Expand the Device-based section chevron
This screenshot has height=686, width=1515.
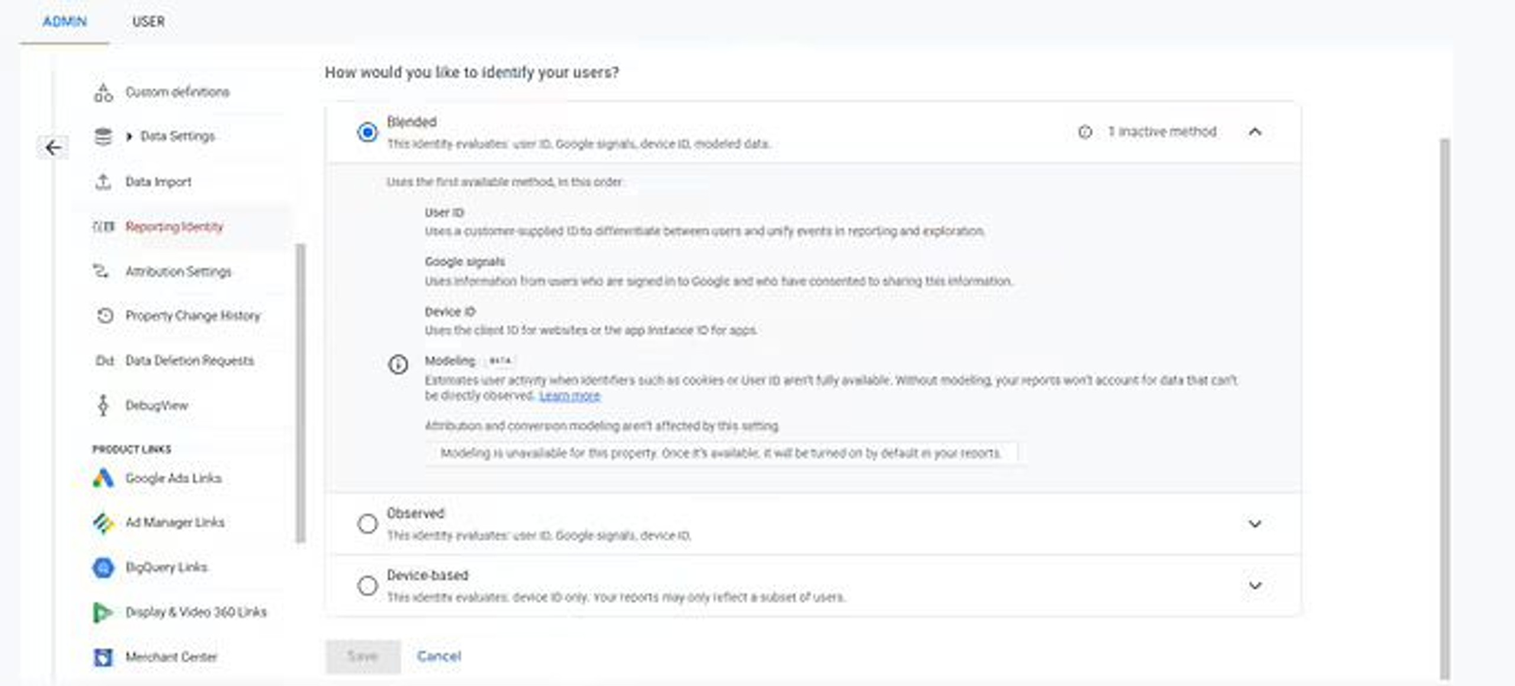pos(1255,585)
